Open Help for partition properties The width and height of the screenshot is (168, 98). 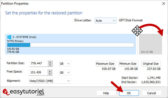106,93
